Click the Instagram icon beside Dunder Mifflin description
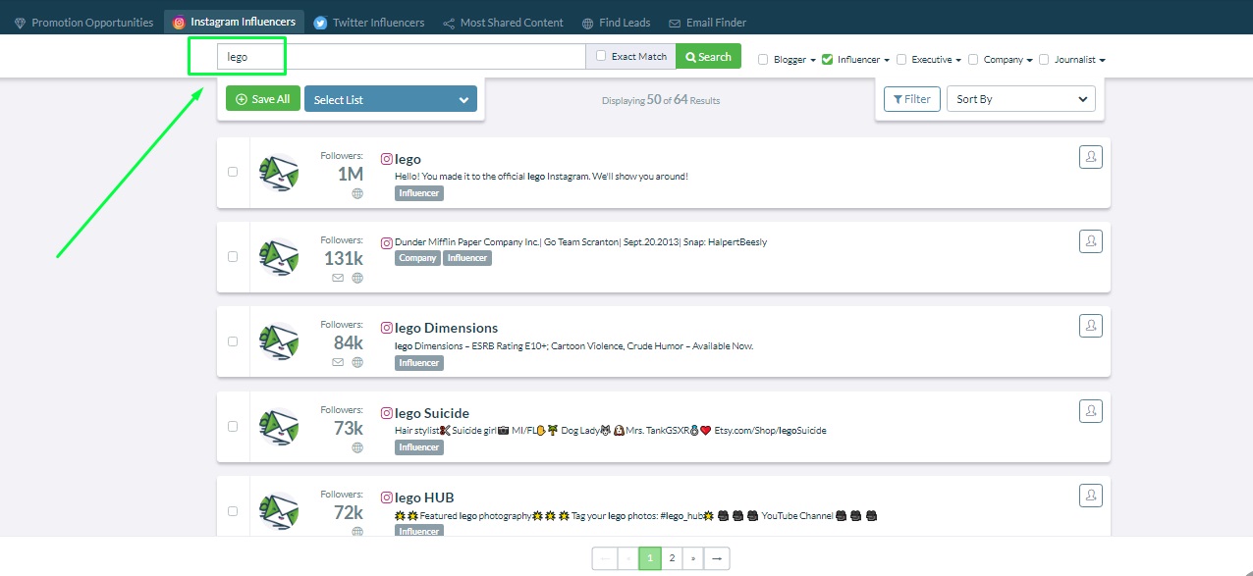The image size is (1253, 576). pyautogui.click(x=387, y=242)
